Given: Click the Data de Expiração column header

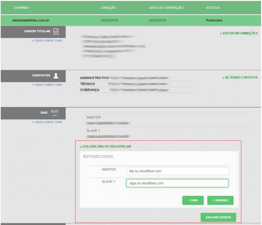Looking at the screenshot, I should pyautogui.click(x=166, y=8).
